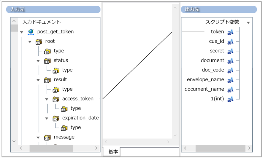Viewport: 263px width, 158px height.
Task: Click the 1(int) variable icon
Action: (230, 99)
